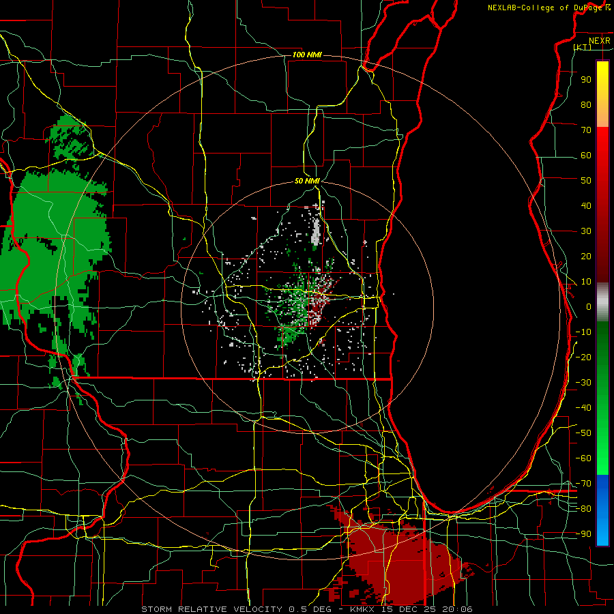Click the 0 value on velocity scale
Image resolution: width=614 pixels, height=614 pixels.
pyautogui.click(x=589, y=306)
